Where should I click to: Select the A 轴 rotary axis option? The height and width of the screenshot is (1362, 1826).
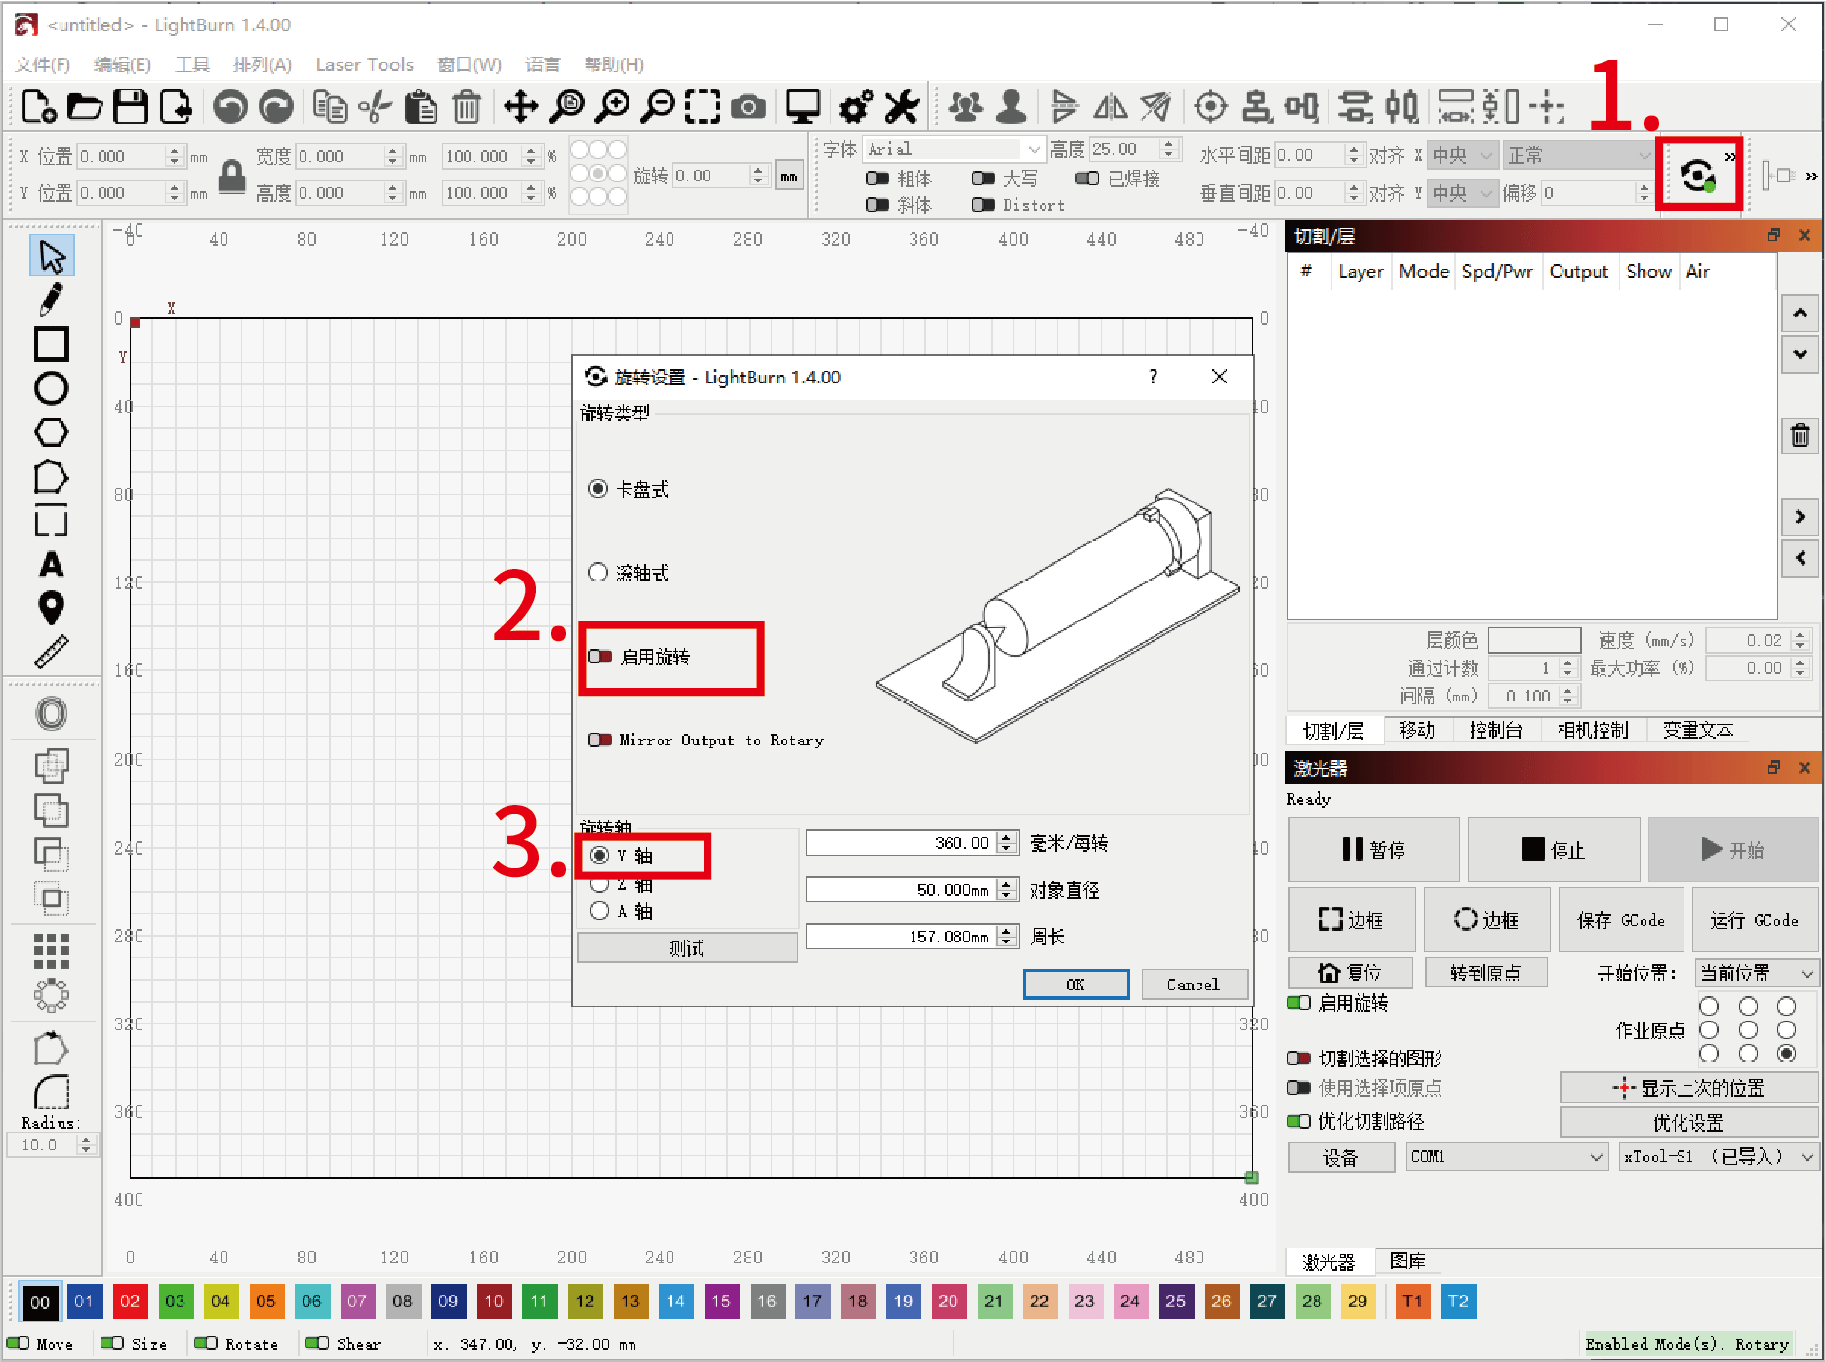600,911
